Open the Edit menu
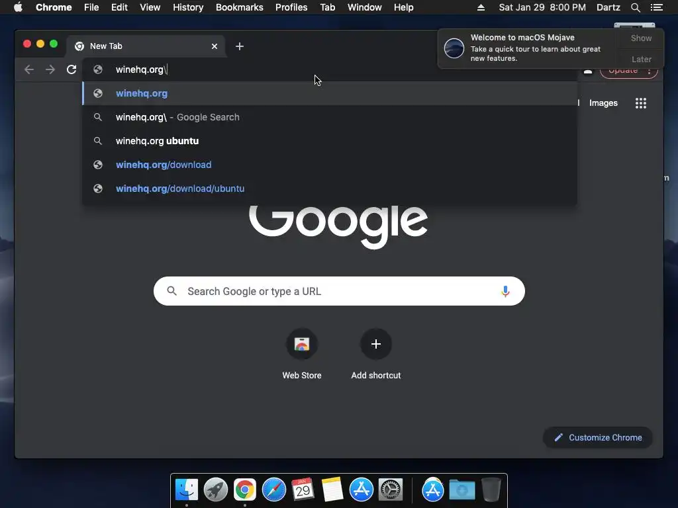The image size is (678, 508). 119,7
